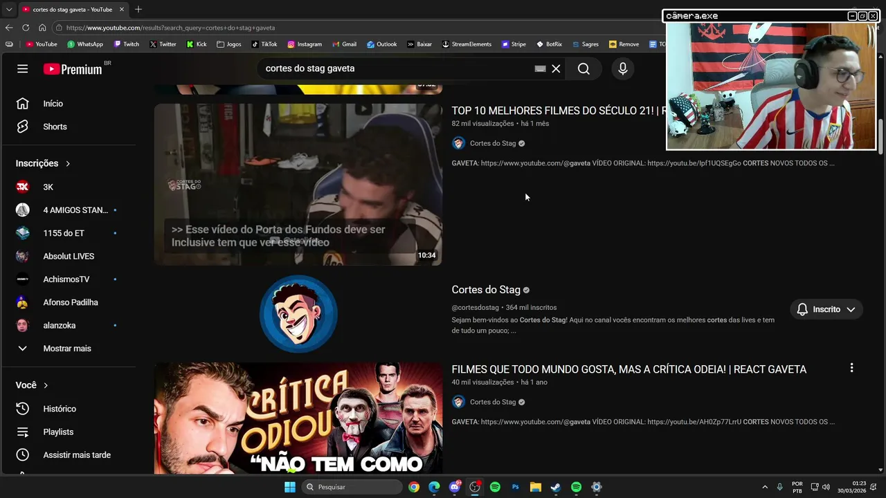Open Photoshop from the taskbar
Screen dimensions: 886x498
point(515,487)
